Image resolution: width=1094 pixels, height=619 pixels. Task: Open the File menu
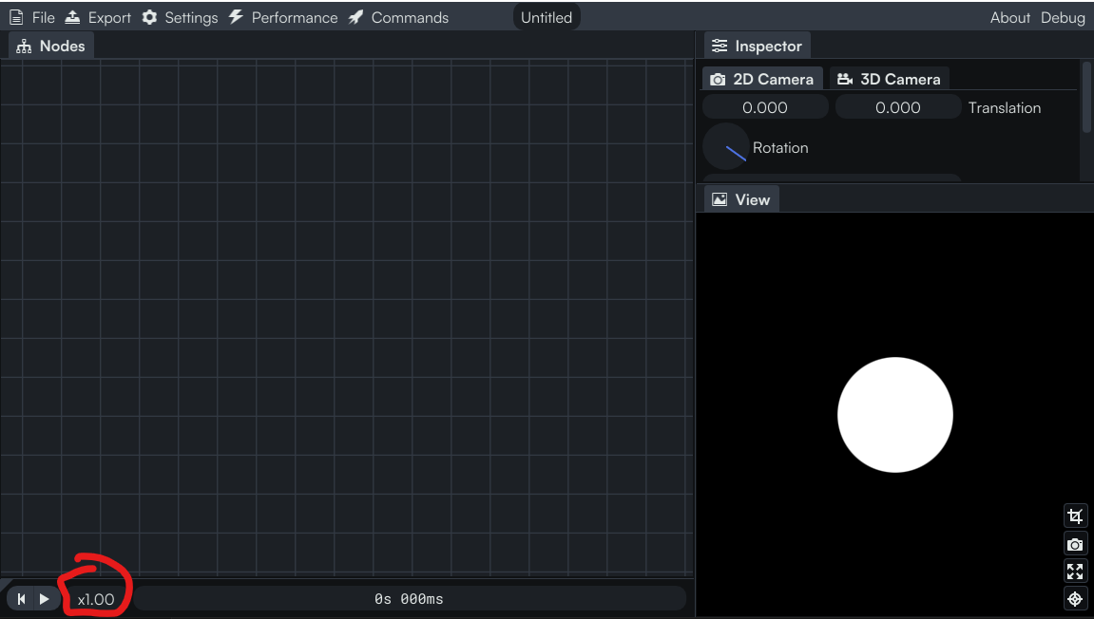[x=33, y=17]
